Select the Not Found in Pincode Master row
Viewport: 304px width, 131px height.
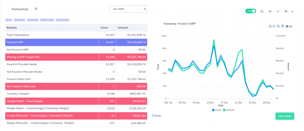coord(76,72)
